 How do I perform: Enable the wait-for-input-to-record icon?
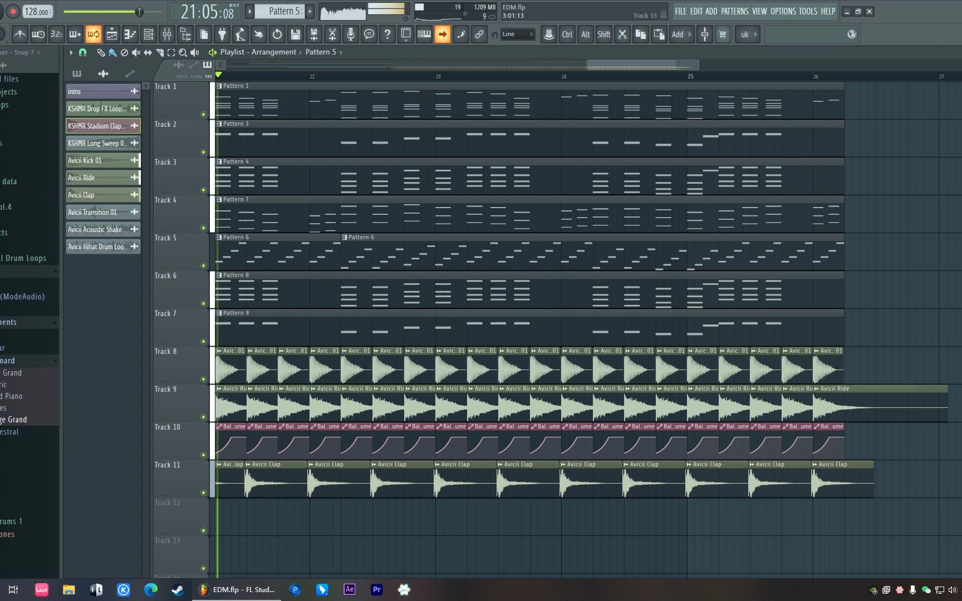[x=38, y=35]
